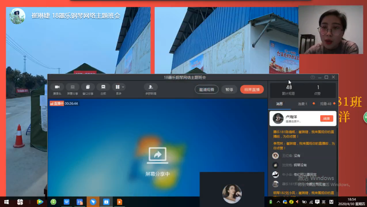This screenshot has width=367, height=207.
Task: Open the 观看 viewers tab
Action: coord(326,104)
